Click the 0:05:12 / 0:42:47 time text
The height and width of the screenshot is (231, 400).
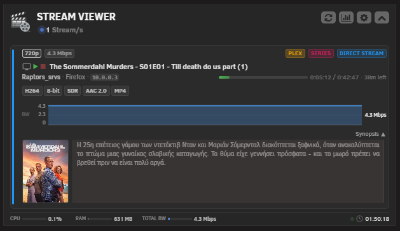334,77
